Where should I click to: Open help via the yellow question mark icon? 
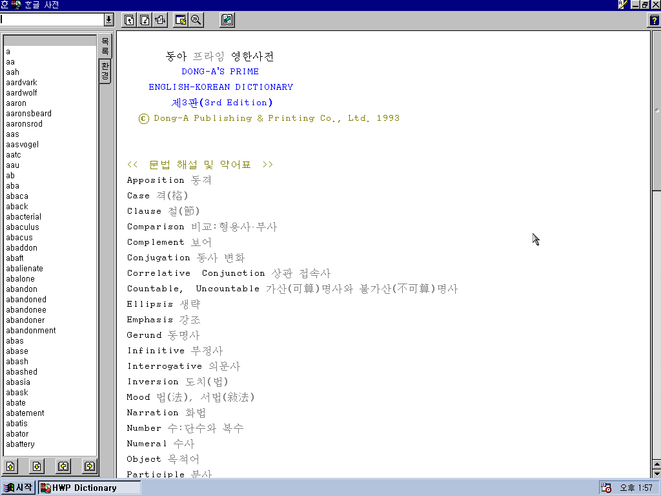point(654,20)
